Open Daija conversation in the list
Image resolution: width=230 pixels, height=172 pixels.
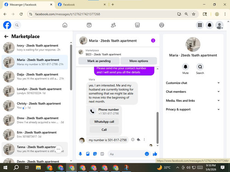(x=34, y=77)
